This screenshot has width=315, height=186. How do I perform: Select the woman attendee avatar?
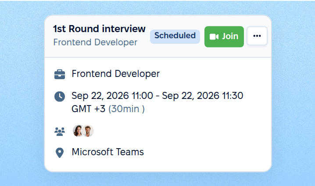[x=78, y=131]
